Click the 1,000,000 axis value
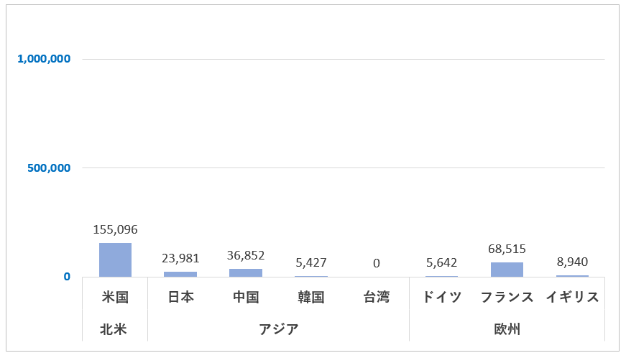The height and width of the screenshot is (358, 626). tap(44, 59)
